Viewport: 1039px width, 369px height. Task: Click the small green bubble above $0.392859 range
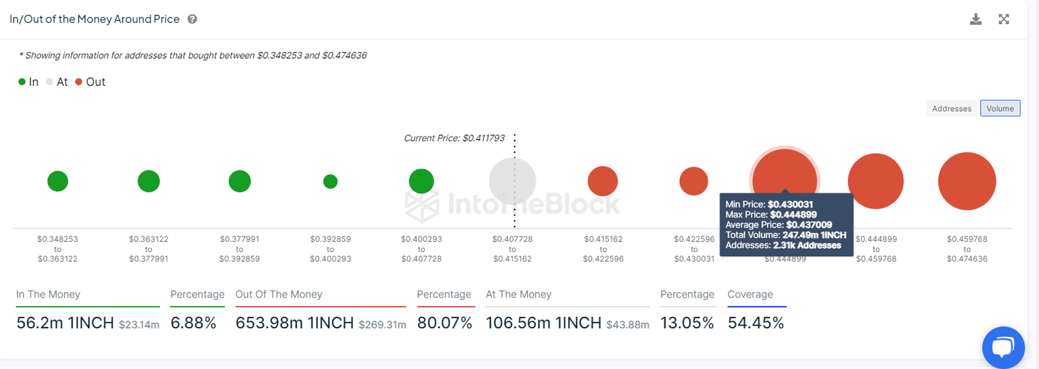pos(330,181)
